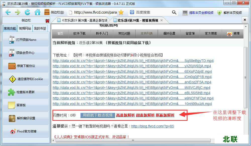Open download link ending SqS9eBgyTD.mp4
This screenshot has height=146, width=251.
(133, 61)
